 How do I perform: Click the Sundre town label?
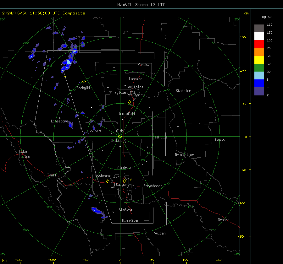pyautogui.click(x=95, y=130)
